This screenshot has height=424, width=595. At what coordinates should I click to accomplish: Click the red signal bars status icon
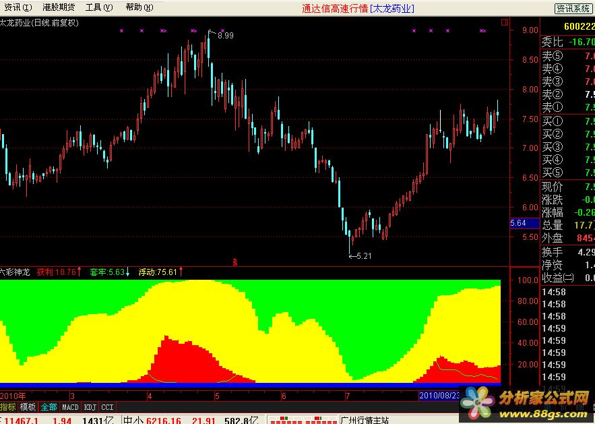point(302,420)
